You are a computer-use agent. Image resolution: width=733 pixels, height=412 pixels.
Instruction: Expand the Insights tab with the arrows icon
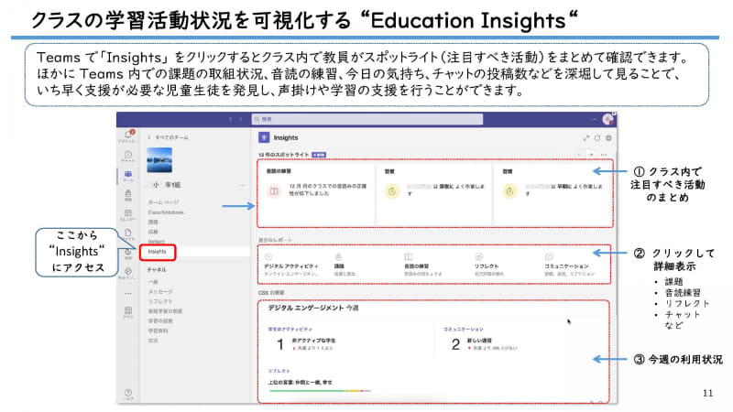pos(586,138)
